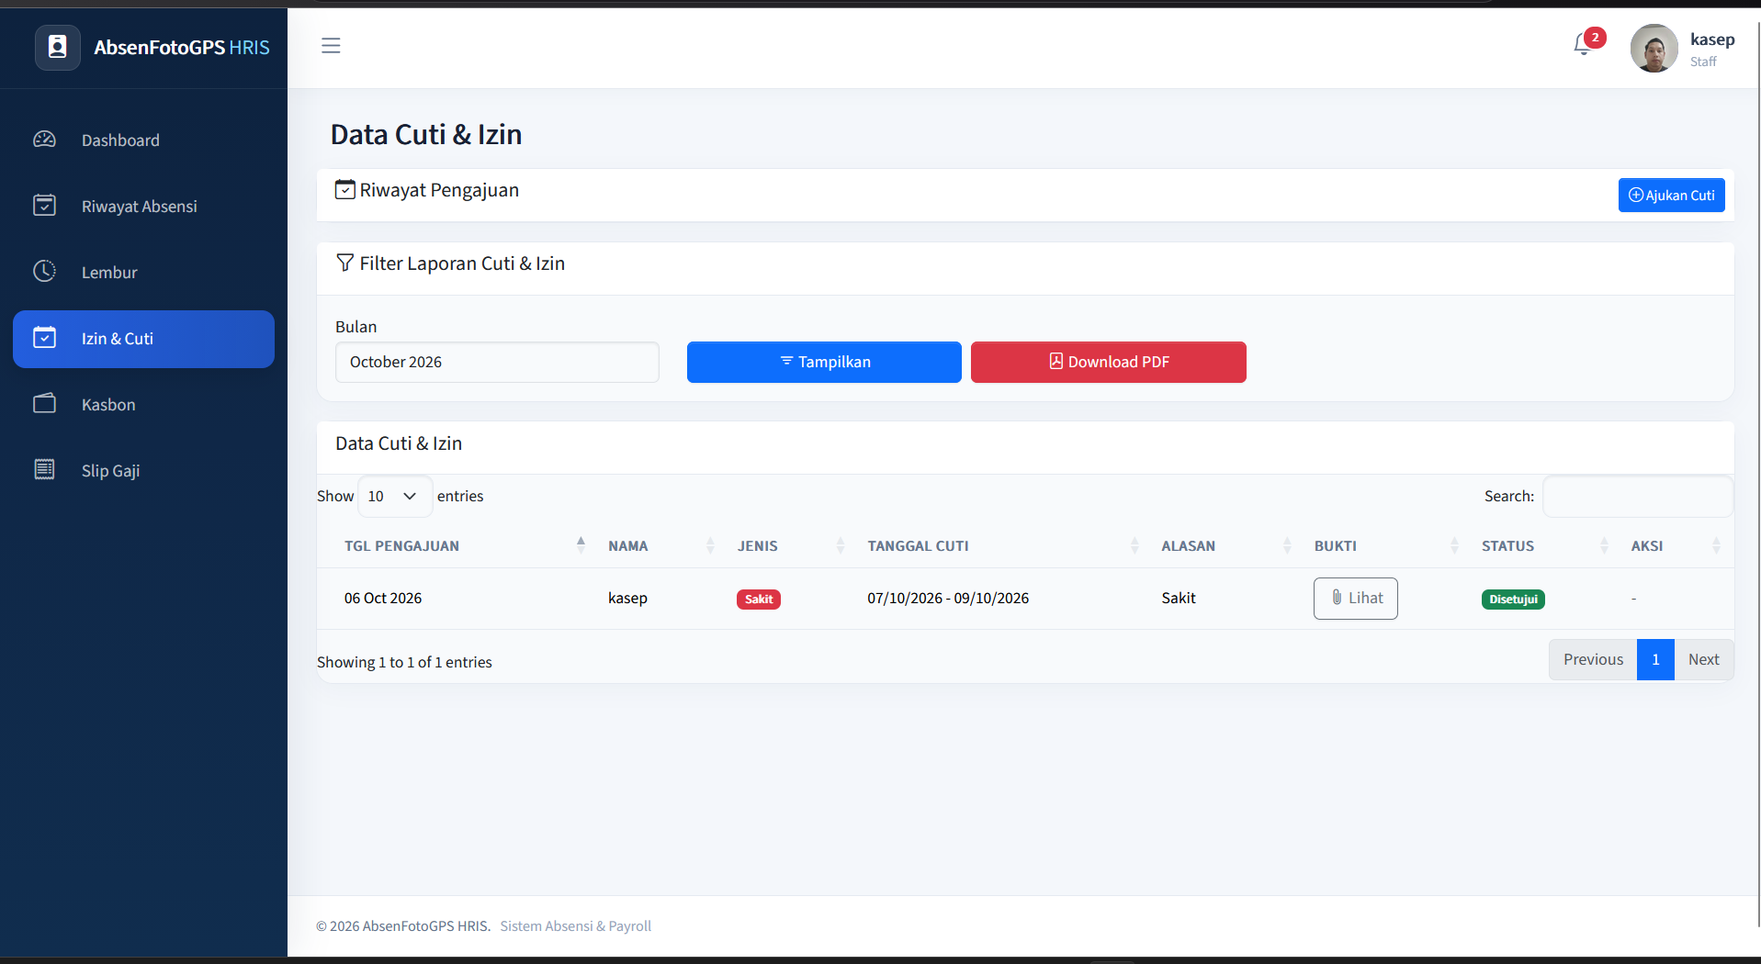The width and height of the screenshot is (1761, 964).
Task: Click the Previous pagination button
Action: [x=1593, y=659]
